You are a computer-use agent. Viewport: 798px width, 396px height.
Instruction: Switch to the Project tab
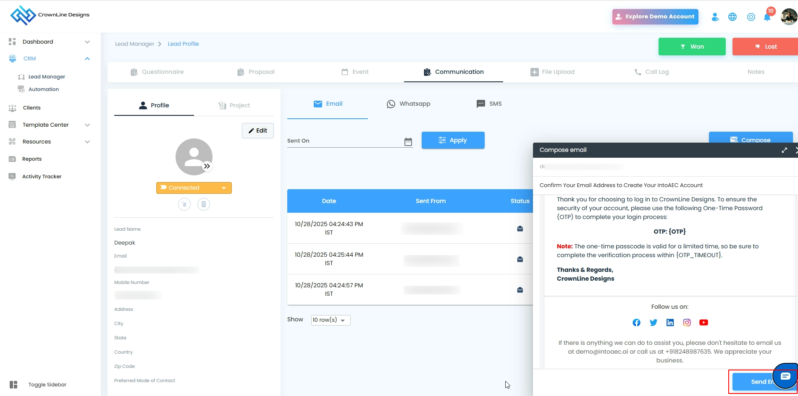click(234, 105)
